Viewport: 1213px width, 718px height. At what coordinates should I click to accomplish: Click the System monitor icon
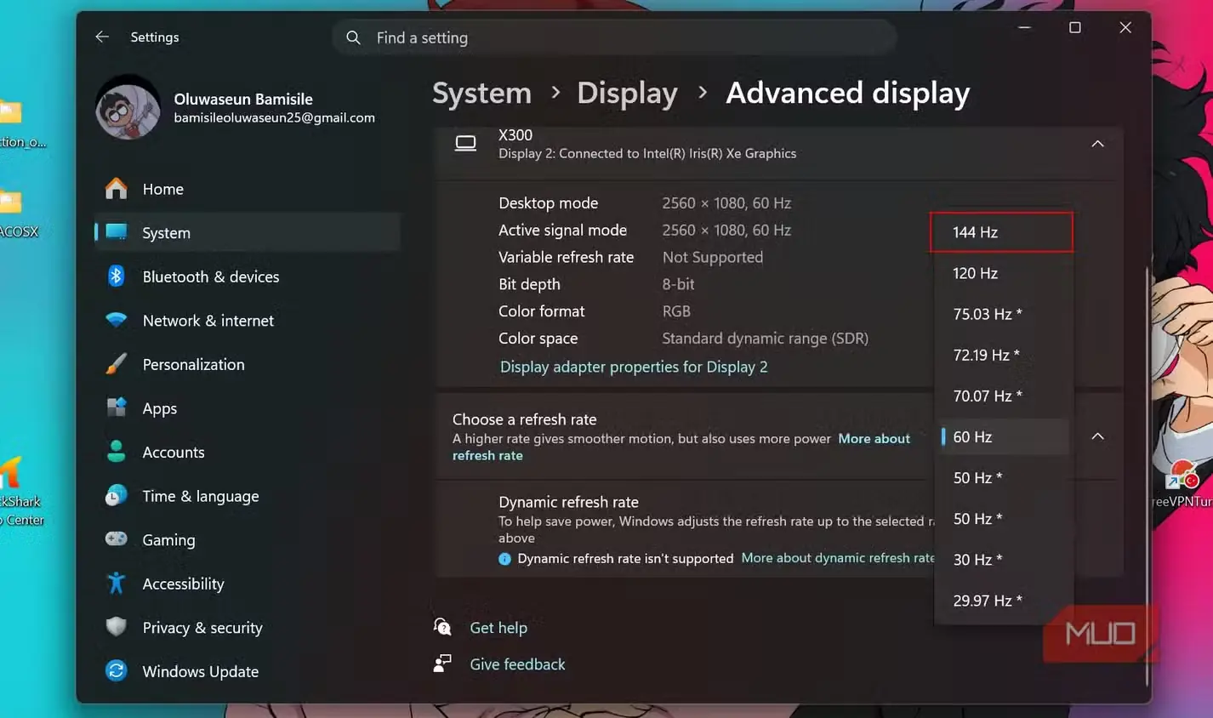(117, 232)
